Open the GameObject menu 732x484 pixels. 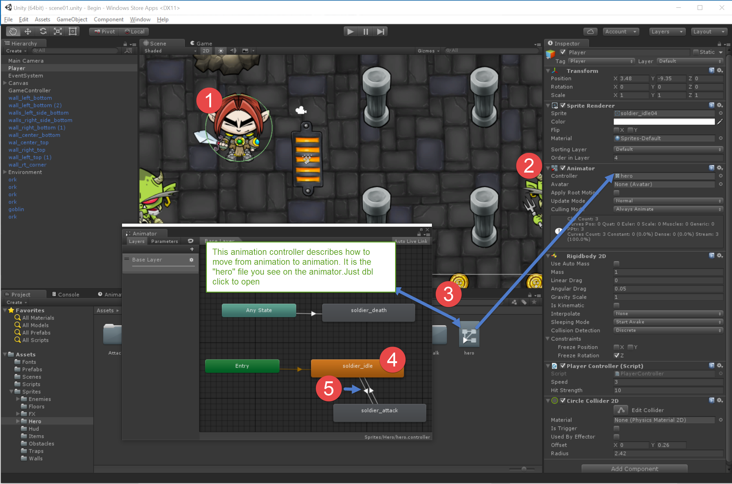click(x=72, y=19)
